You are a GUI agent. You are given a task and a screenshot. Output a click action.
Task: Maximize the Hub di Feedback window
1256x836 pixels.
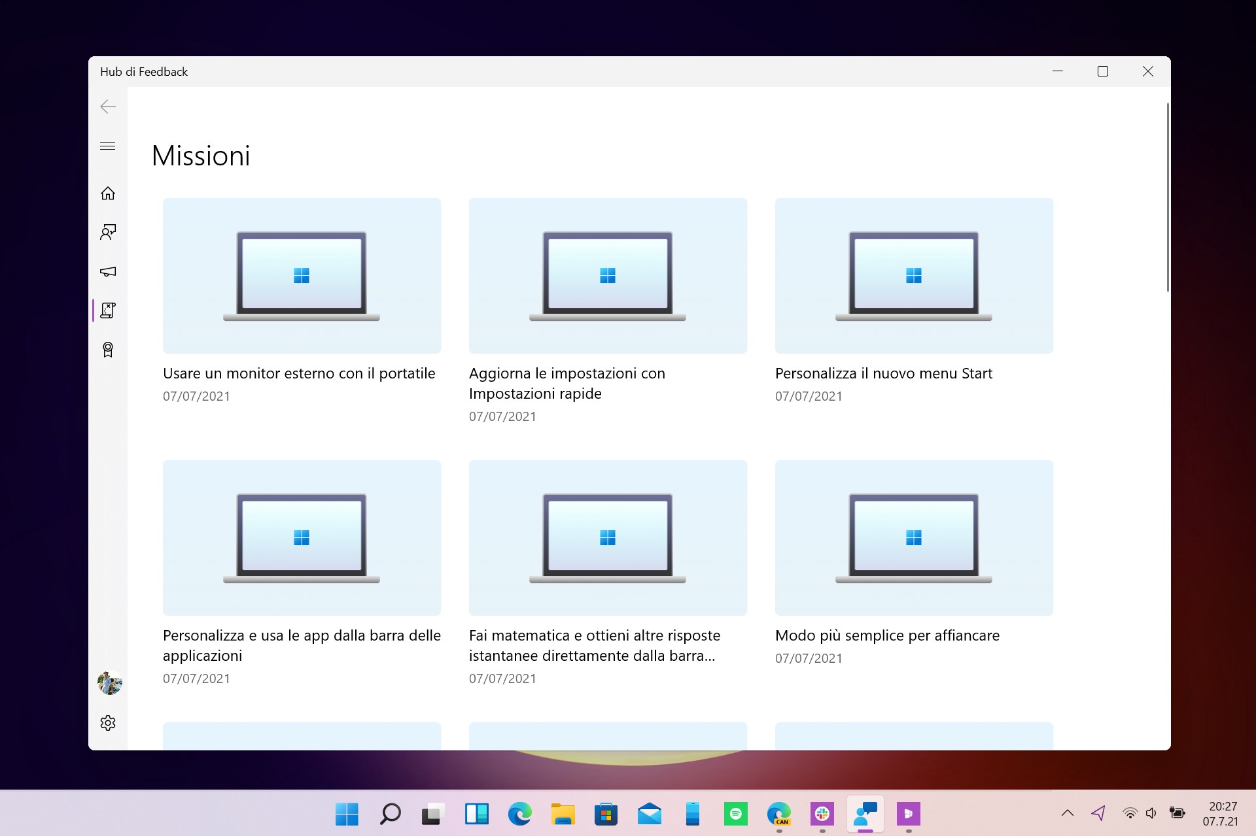pos(1103,71)
